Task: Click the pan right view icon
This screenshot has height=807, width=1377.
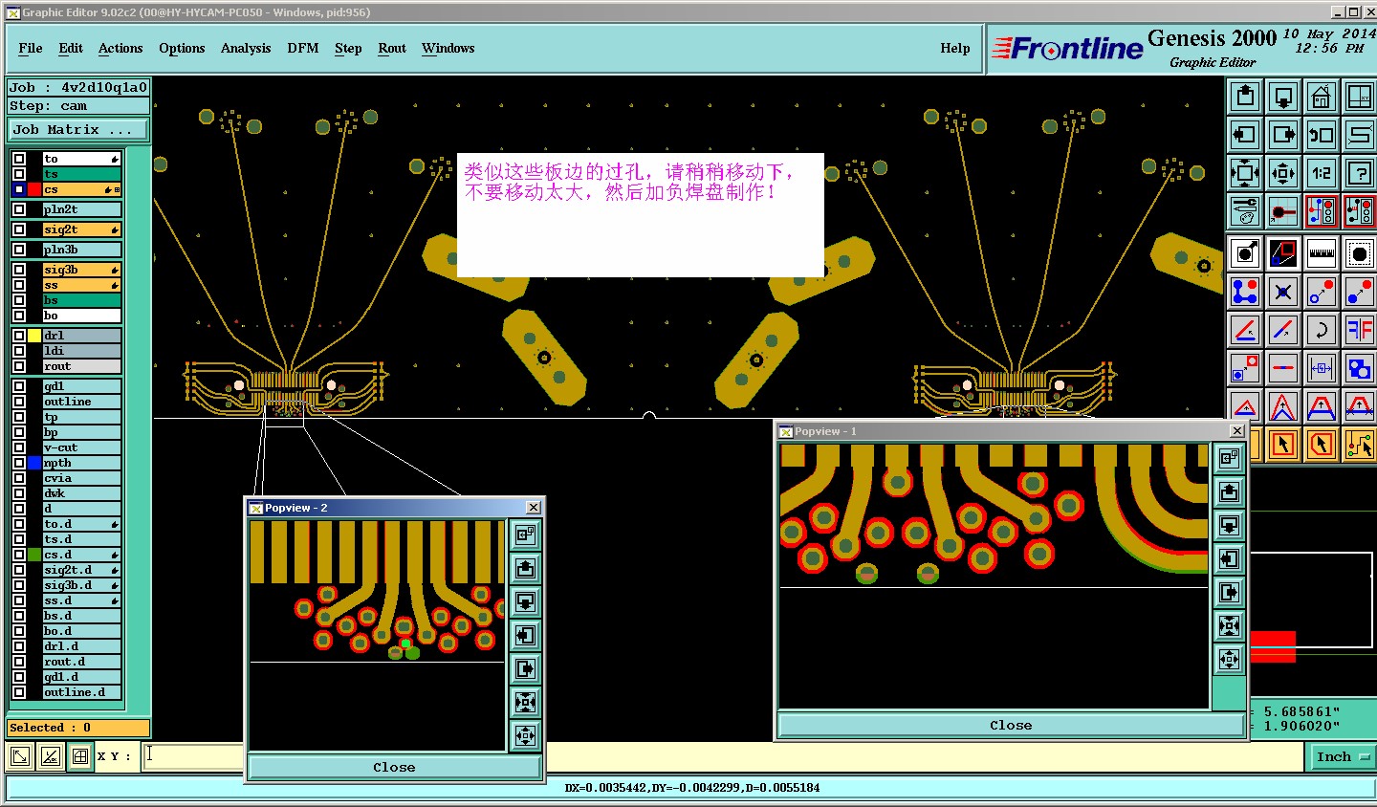Action: 1283,134
